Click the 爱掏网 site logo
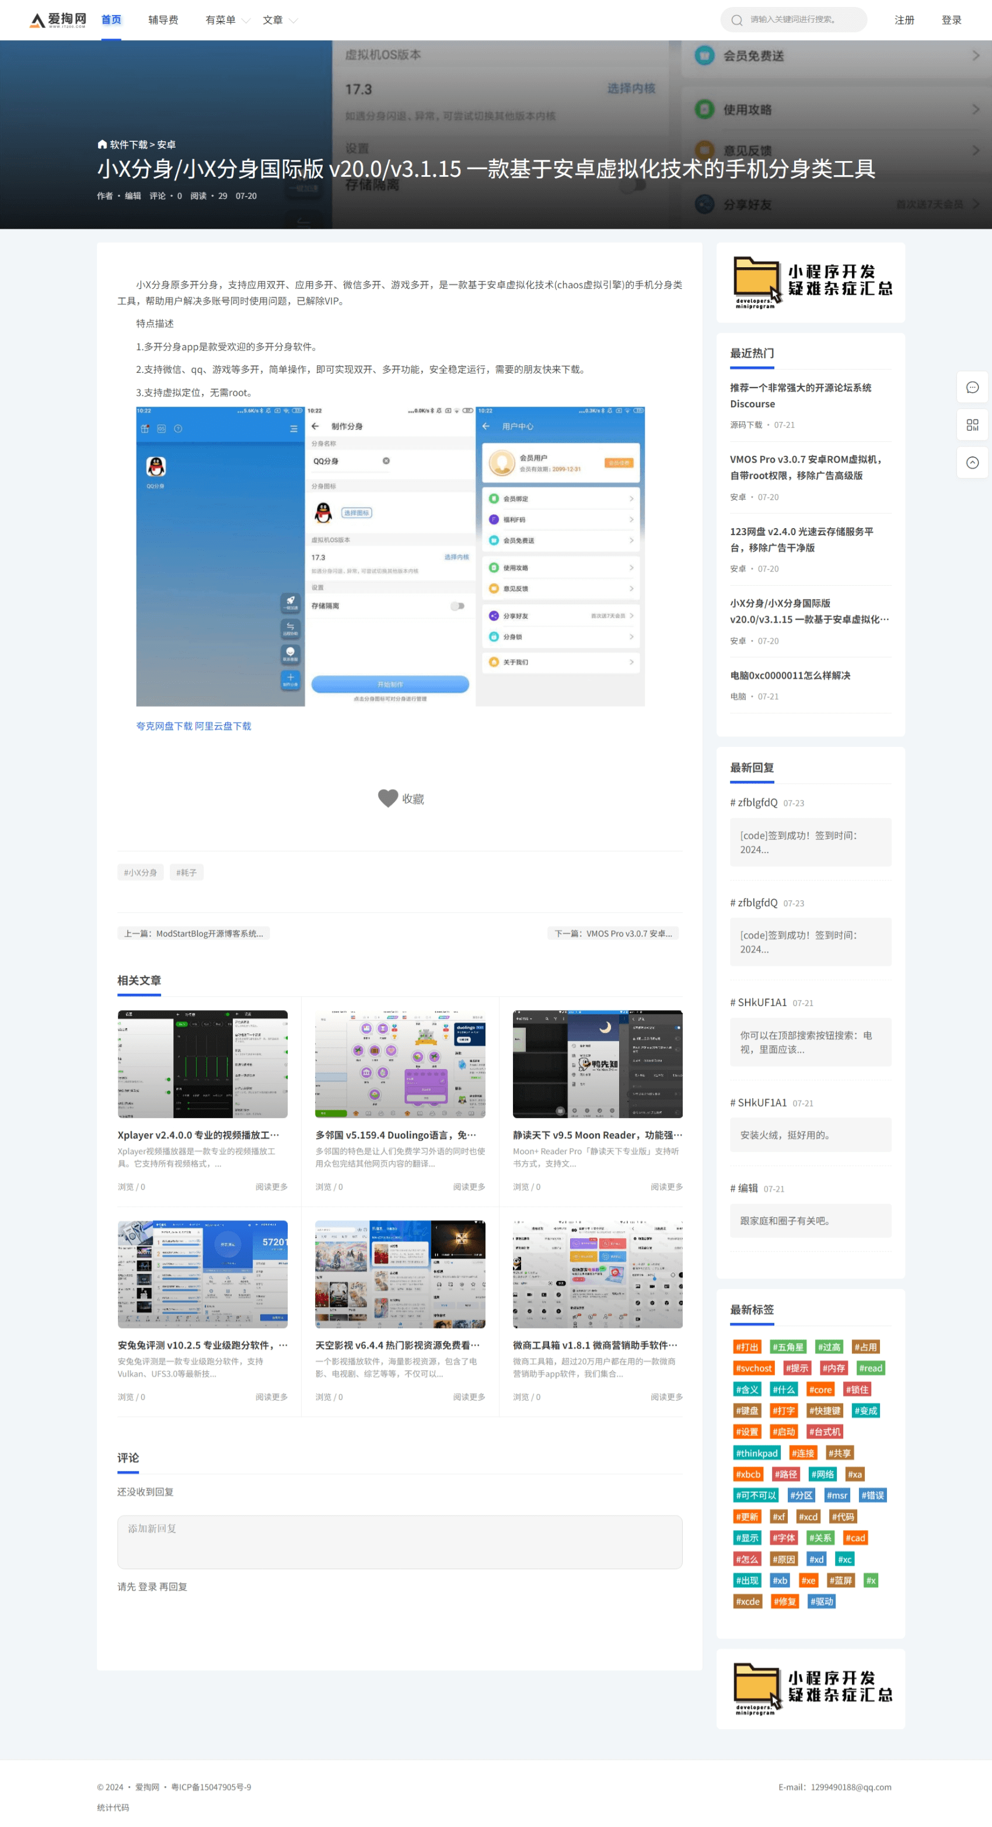Screen dimensions: 992x1827 (x=57, y=20)
